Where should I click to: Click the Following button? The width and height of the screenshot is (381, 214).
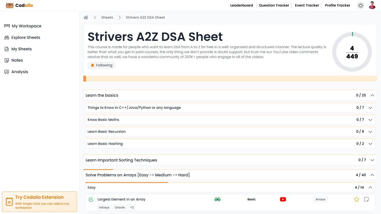[x=101, y=65]
